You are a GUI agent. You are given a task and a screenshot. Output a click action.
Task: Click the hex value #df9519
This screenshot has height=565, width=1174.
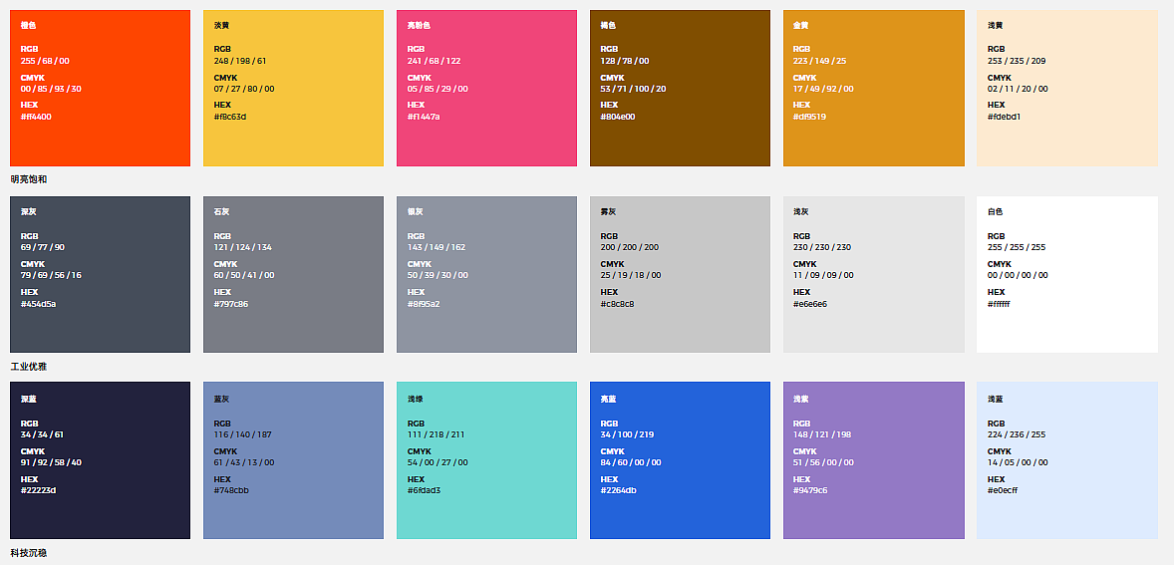(x=809, y=117)
